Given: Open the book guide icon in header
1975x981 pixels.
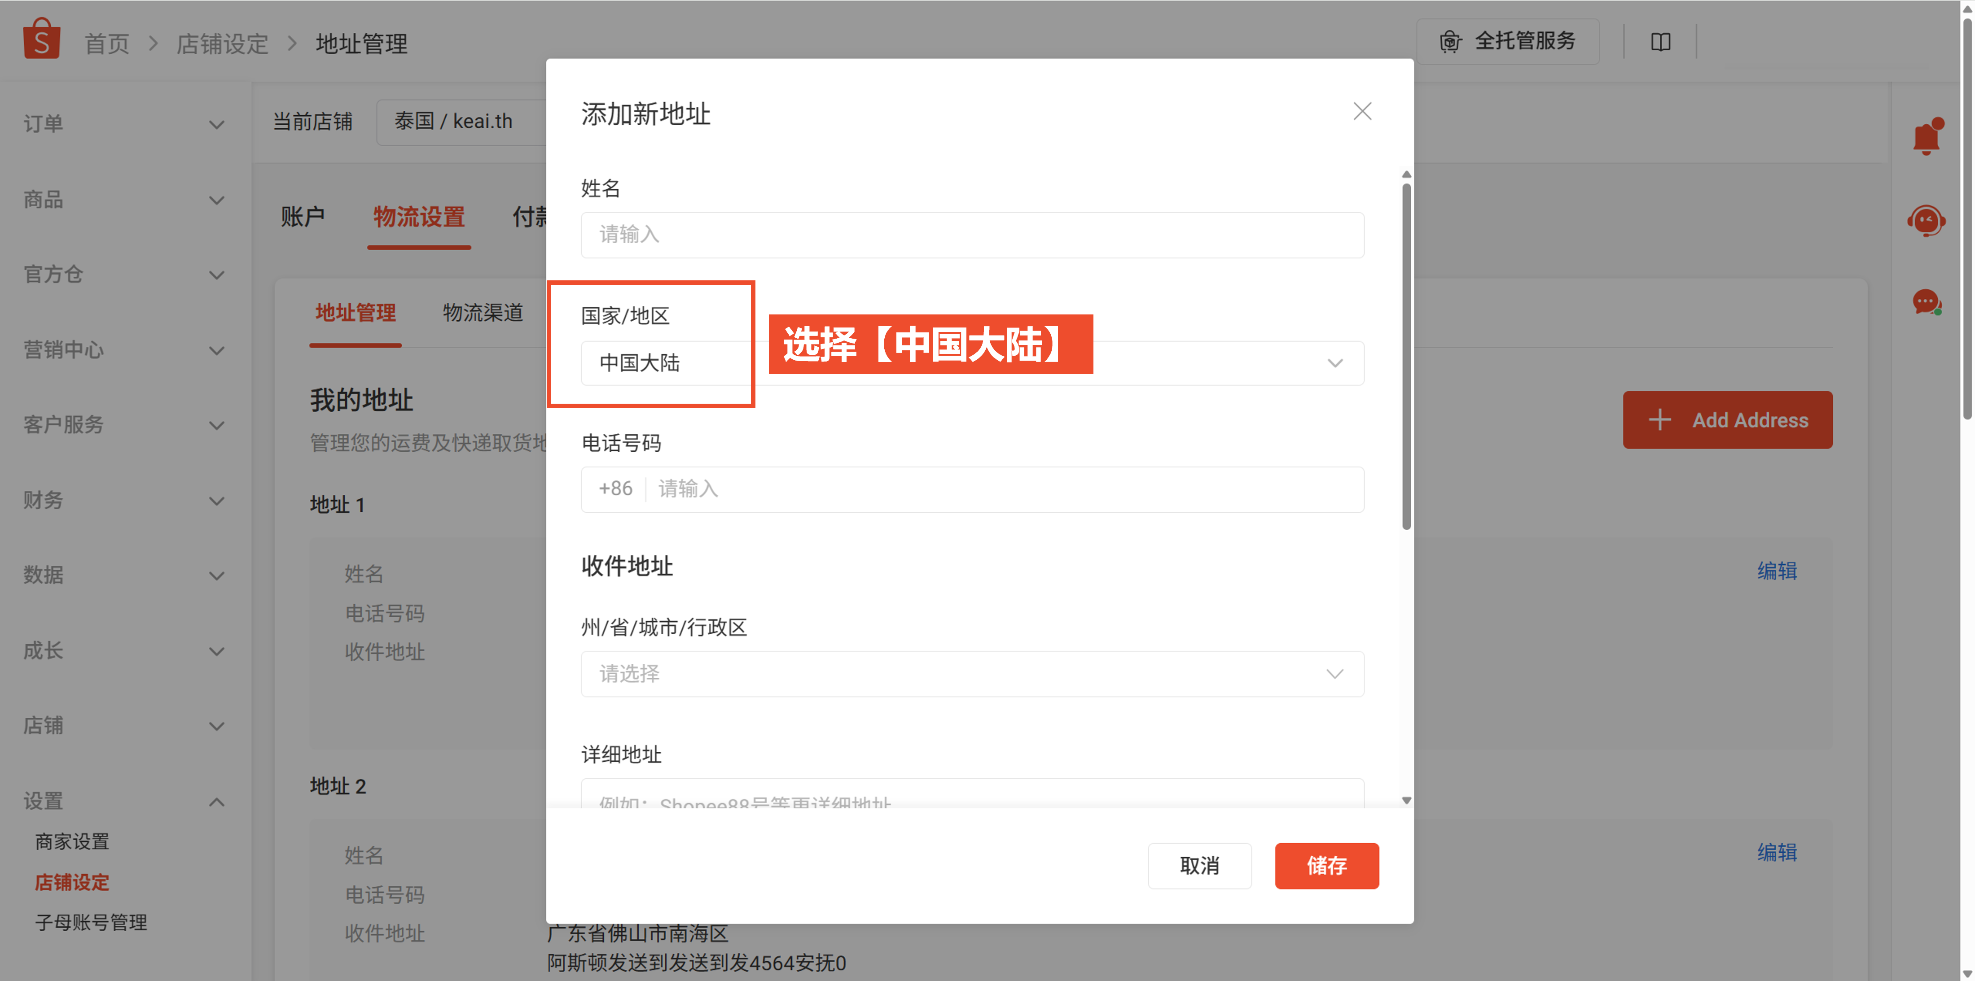Looking at the screenshot, I should coord(1661,42).
